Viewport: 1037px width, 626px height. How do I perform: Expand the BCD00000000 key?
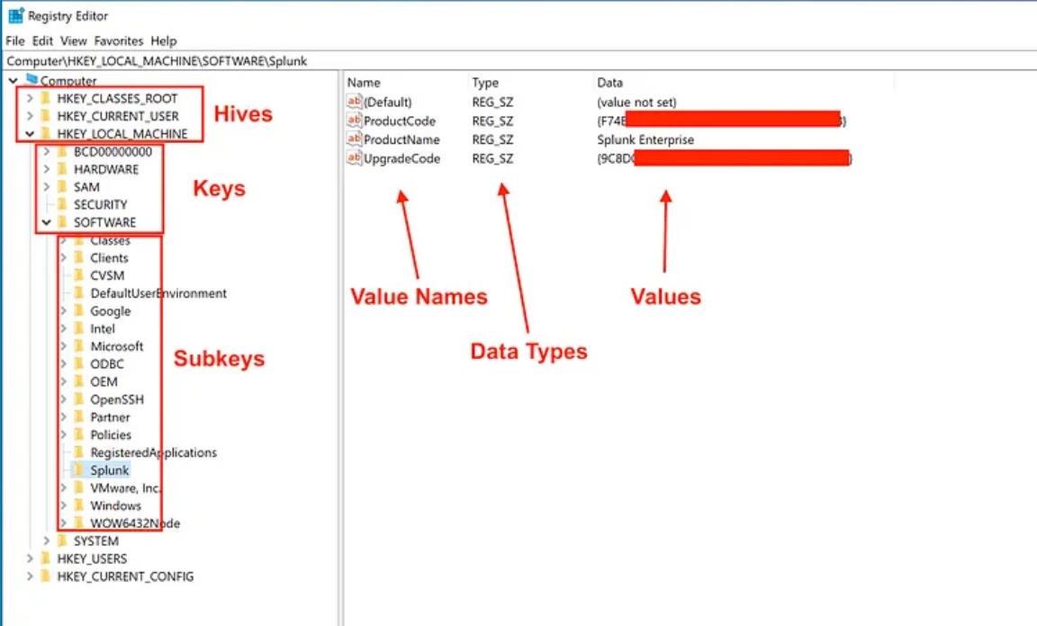pos(46,151)
